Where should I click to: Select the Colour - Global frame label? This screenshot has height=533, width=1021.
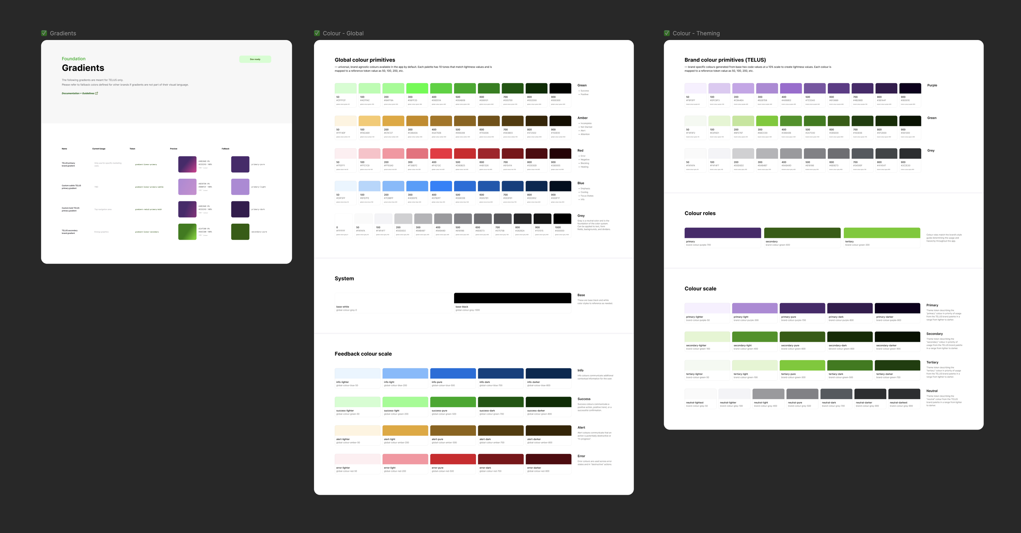[343, 33]
